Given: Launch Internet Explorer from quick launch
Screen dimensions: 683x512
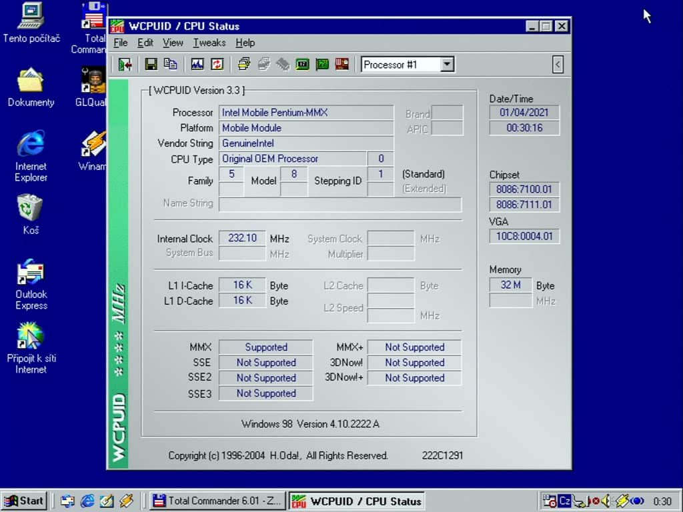Looking at the screenshot, I should pyautogui.click(x=87, y=501).
